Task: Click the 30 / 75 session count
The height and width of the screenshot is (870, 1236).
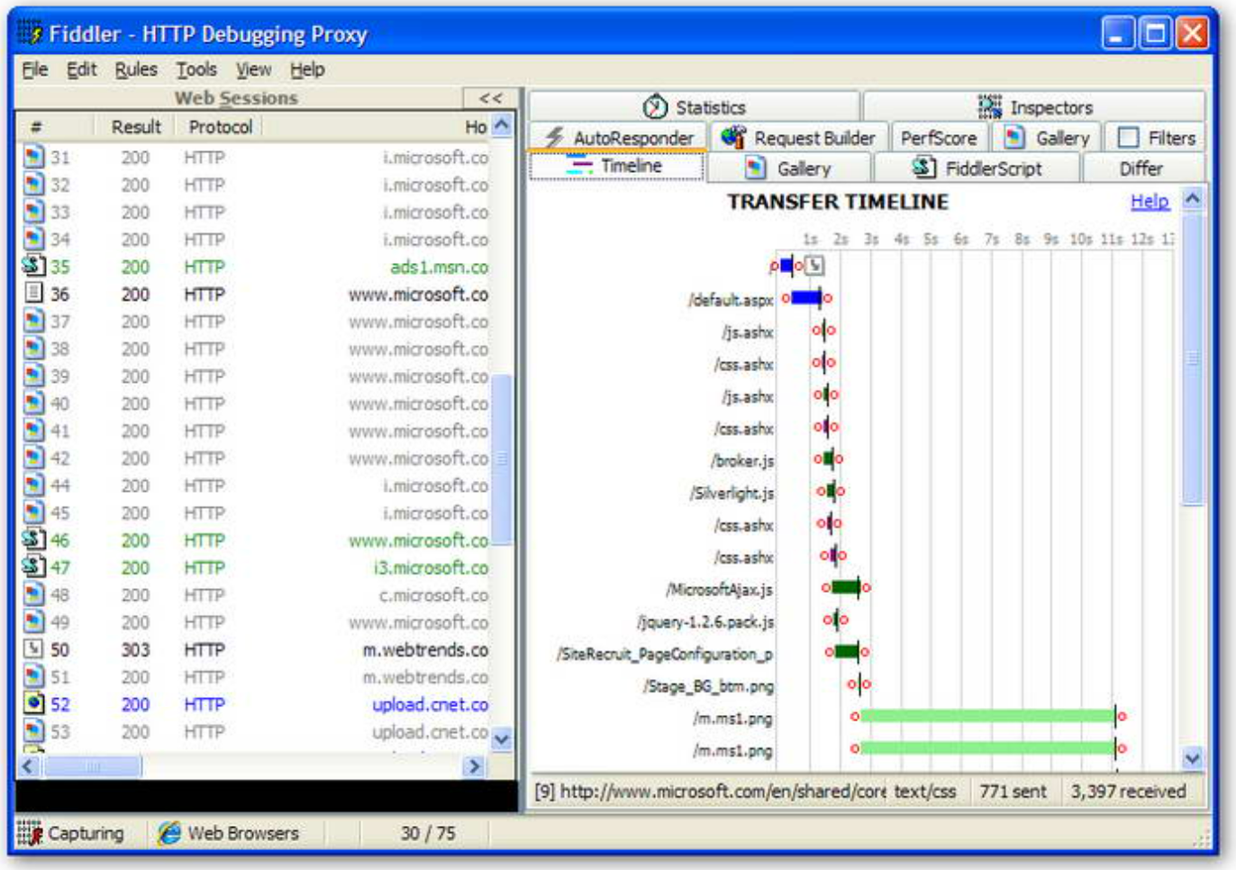Action: [428, 833]
